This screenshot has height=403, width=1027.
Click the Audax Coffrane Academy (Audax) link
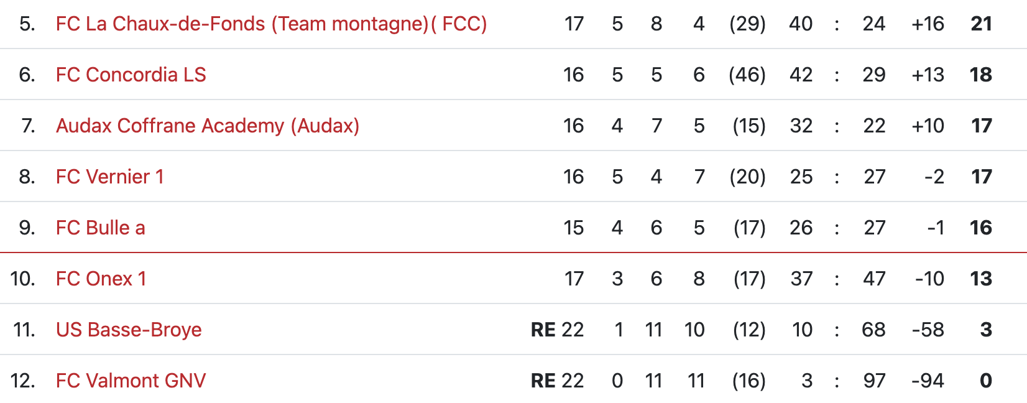(208, 126)
